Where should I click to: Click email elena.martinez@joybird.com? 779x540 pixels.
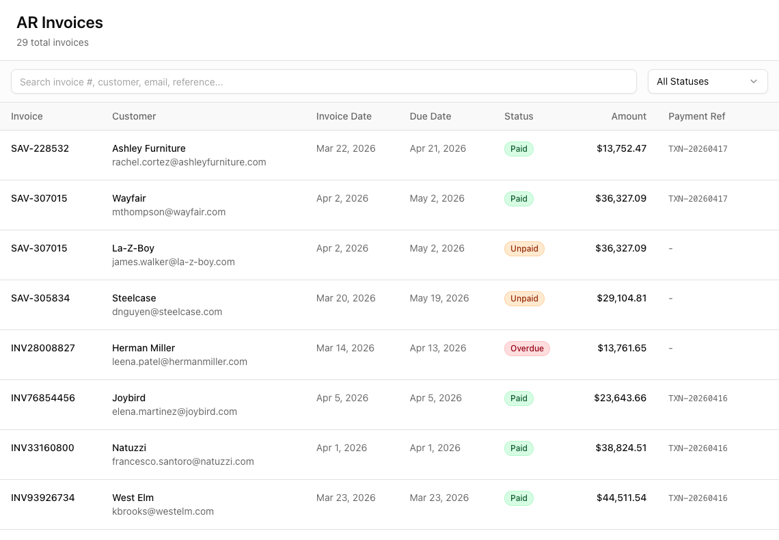[x=174, y=411]
